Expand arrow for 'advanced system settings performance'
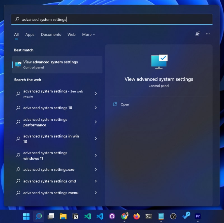Viewport: 224px width, 223px height. (x=96, y=122)
